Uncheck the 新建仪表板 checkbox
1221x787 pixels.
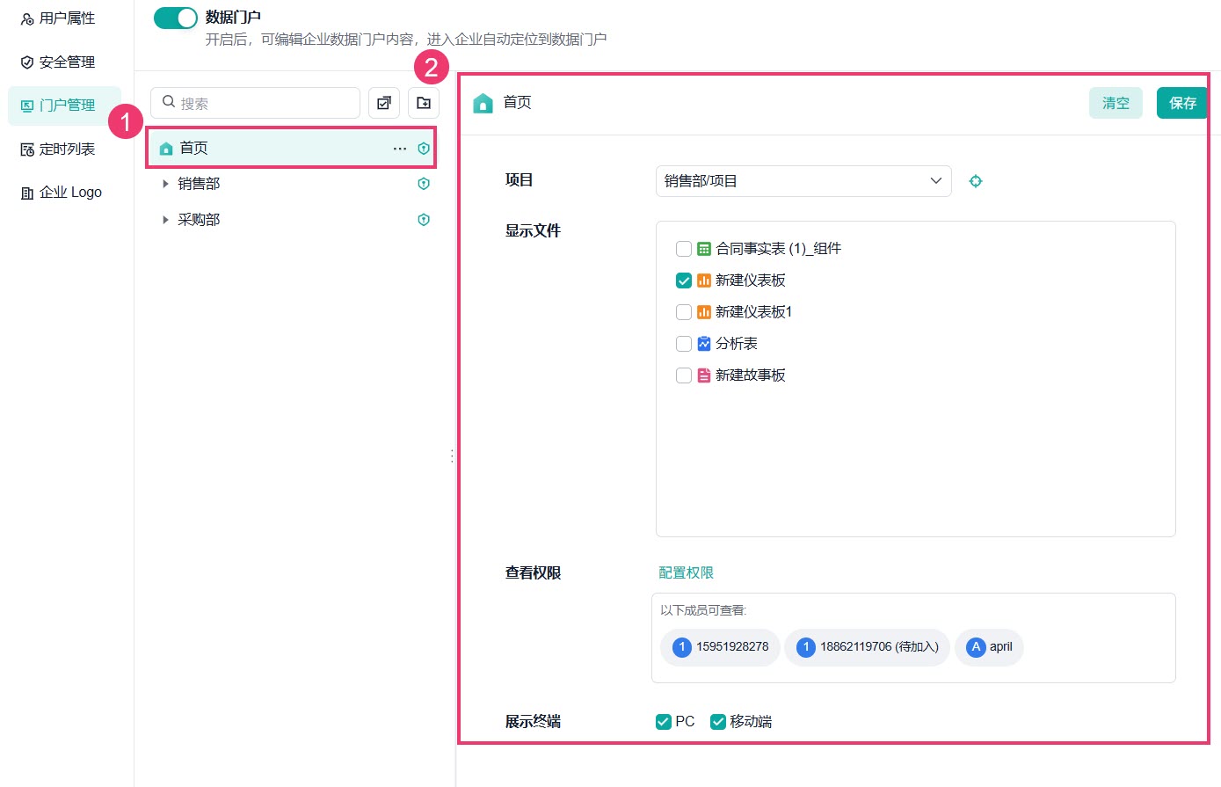(x=684, y=281)
